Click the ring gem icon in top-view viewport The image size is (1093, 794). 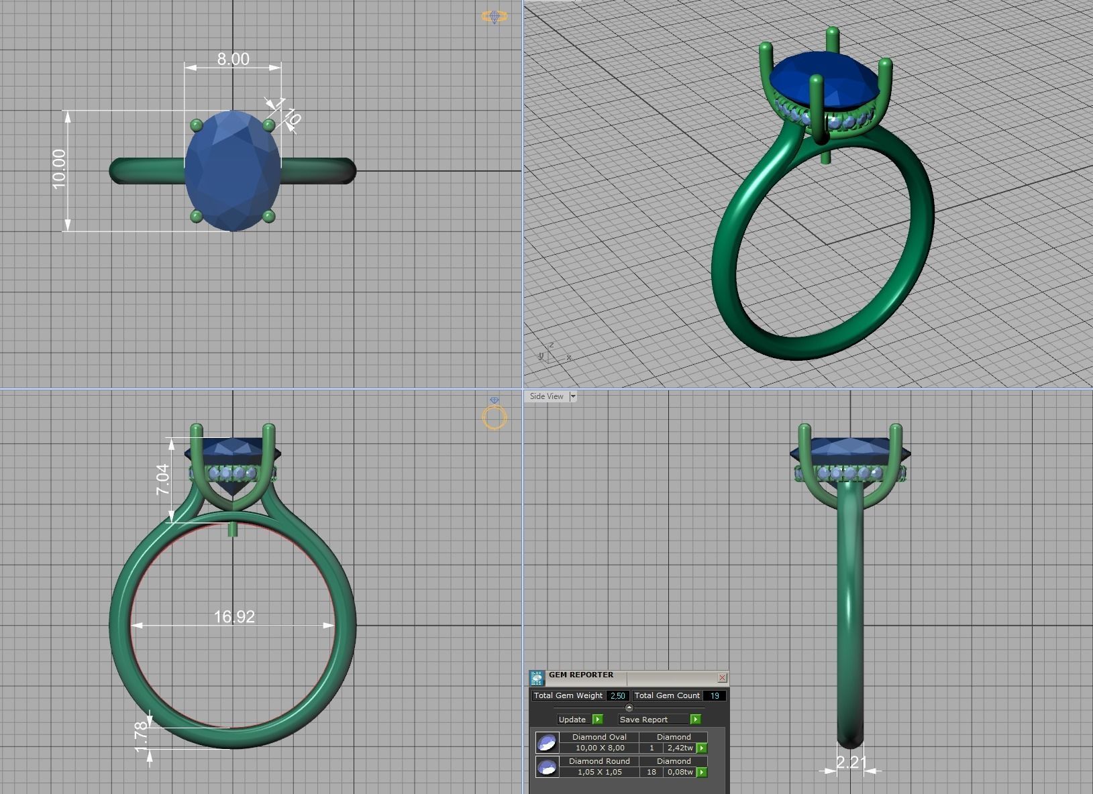pos(495,17)
